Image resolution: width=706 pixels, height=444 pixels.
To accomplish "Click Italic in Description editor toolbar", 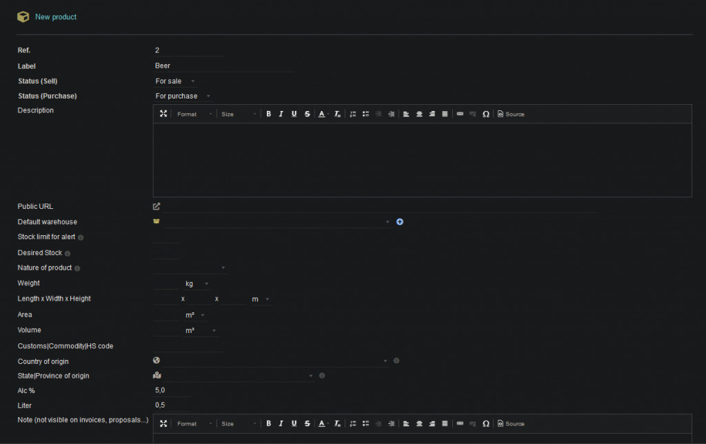I will coord(281,114).
